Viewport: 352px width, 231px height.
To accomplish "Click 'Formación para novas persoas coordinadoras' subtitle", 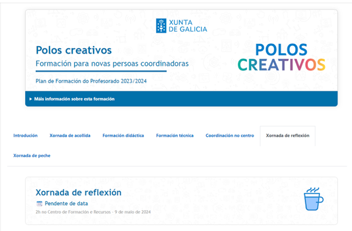I will pyautogui.click(x=112, y=64).
